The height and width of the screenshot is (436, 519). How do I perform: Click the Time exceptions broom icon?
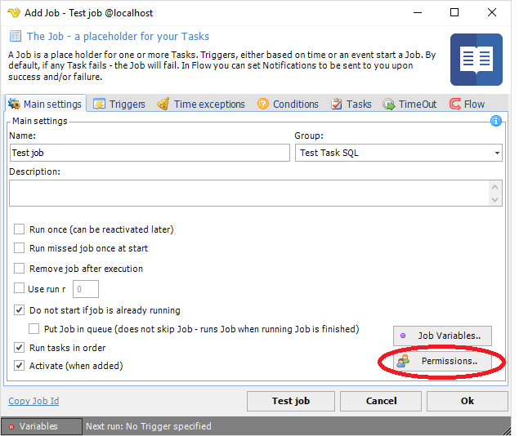163,105
